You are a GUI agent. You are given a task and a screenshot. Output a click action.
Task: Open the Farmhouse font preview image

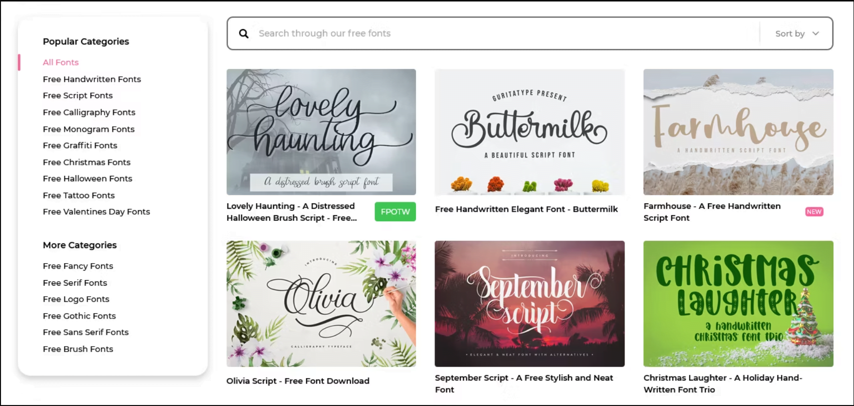[738, 132]
